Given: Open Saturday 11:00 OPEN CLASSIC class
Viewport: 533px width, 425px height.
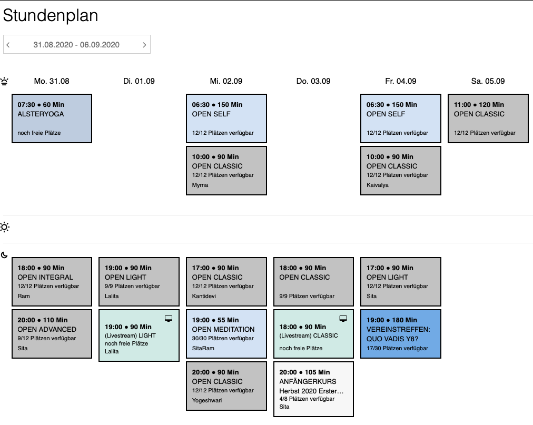Looking at the screenshot, I should pos(488,118).
